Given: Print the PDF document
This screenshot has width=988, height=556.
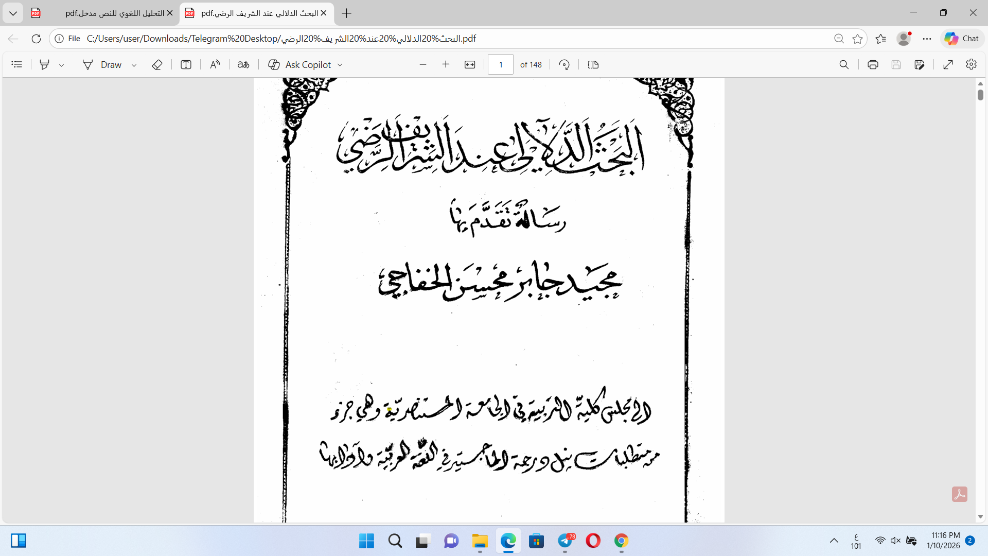Looking at the screenshot, I should click(873, 64).
